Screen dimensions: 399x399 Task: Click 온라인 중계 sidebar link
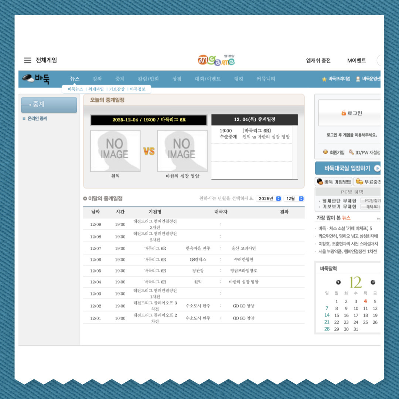37,119
